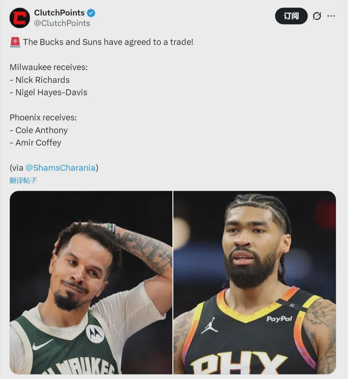Screen dimensions: 348x379
Task: Click the 'Nigel Hayes-Davis' text line
Action: coord(48,92)
